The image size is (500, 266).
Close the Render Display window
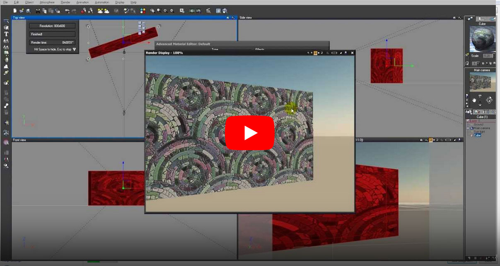click(x=352, y=53)
